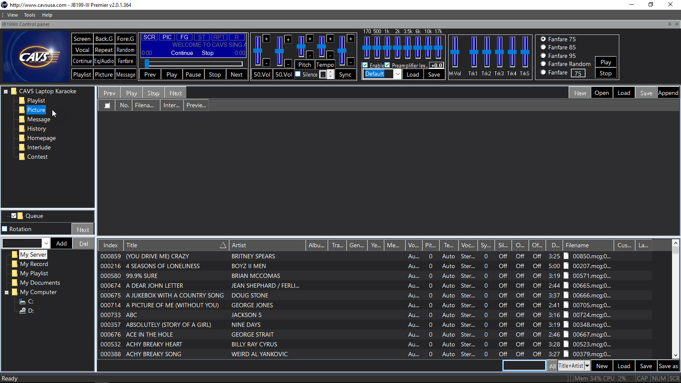Enable the Rotation checkbox
681x383 pixels.
tap(5, 229)
